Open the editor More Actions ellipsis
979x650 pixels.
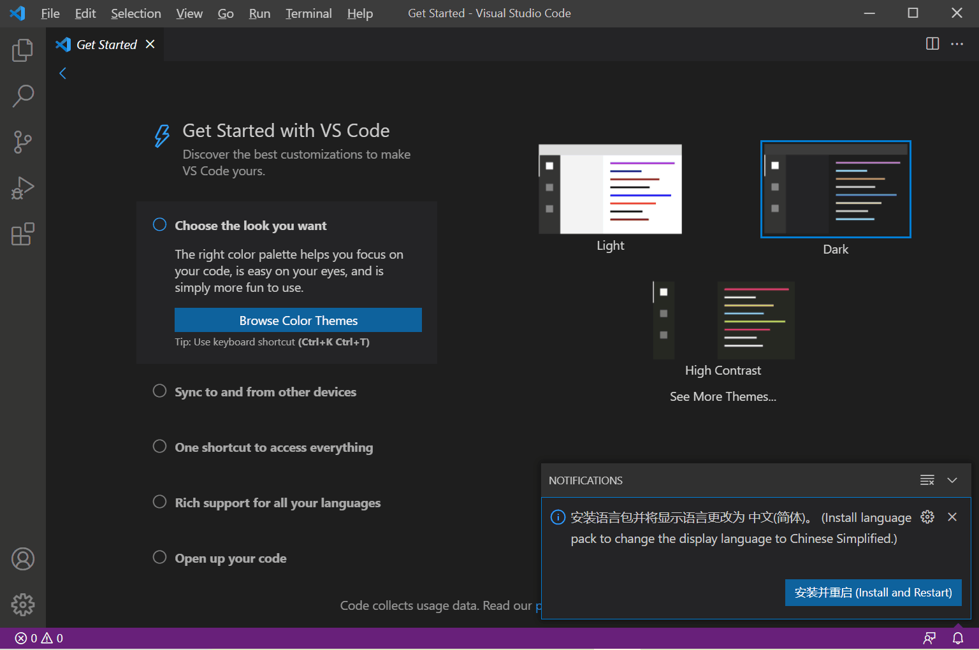957,44
